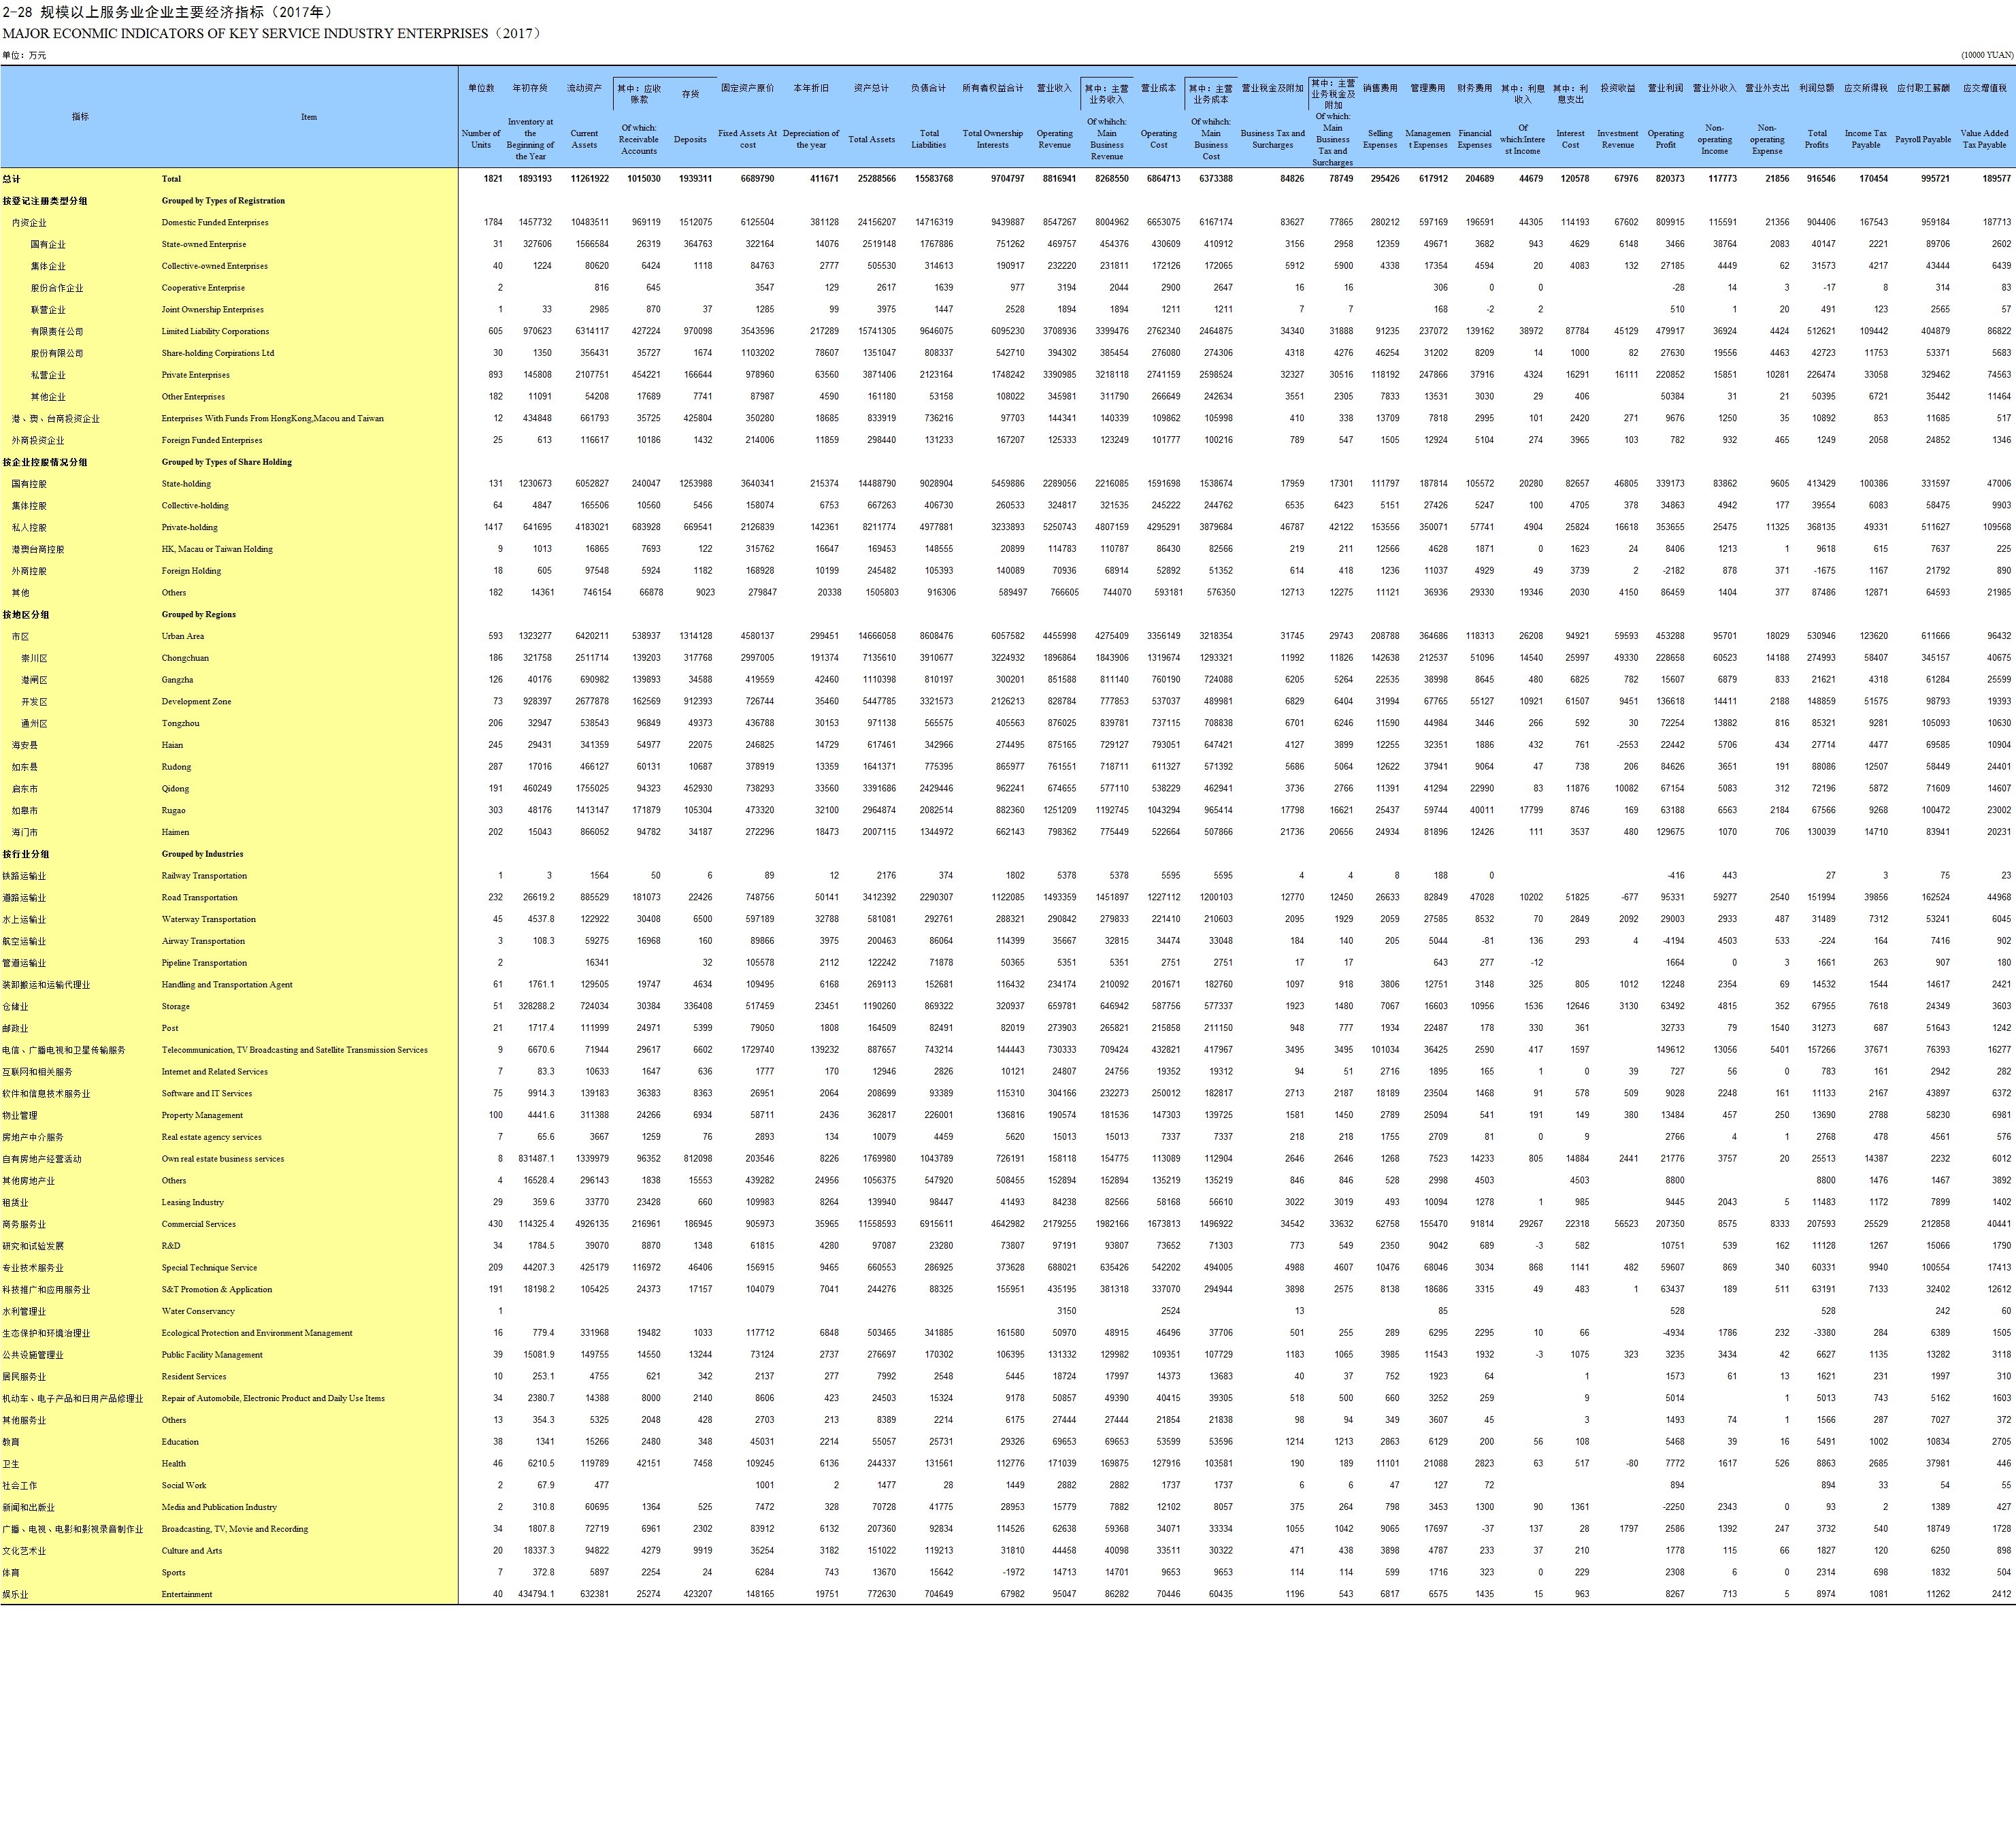
Task: Click the 'Operating Revenue' column header
Action: (x=1054, y=139)
